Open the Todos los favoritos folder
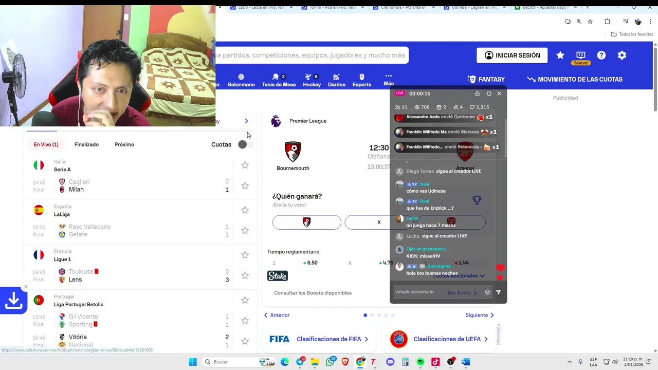658x370 pixels. pos(632,34)
